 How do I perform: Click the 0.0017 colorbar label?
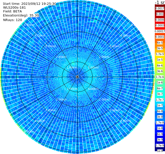160,8
